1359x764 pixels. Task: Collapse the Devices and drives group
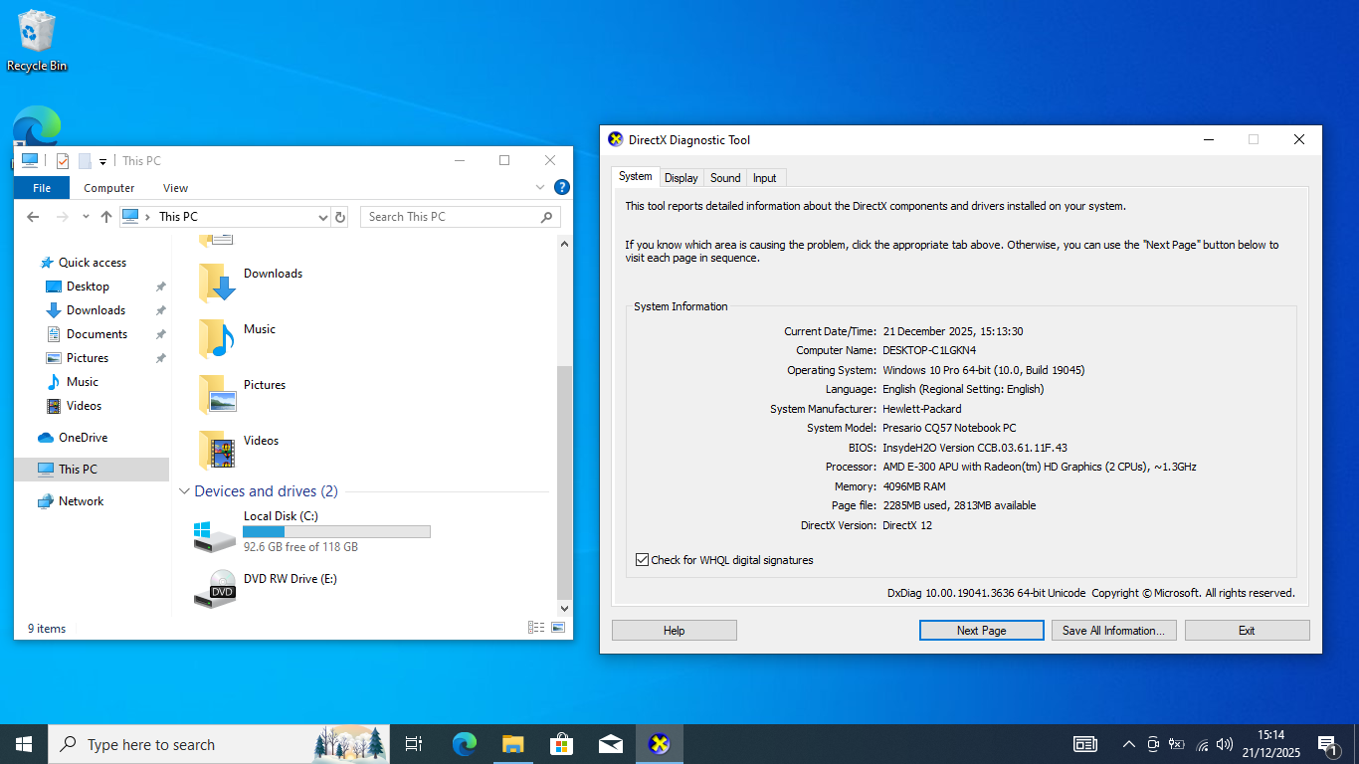[x=184, y=491]
